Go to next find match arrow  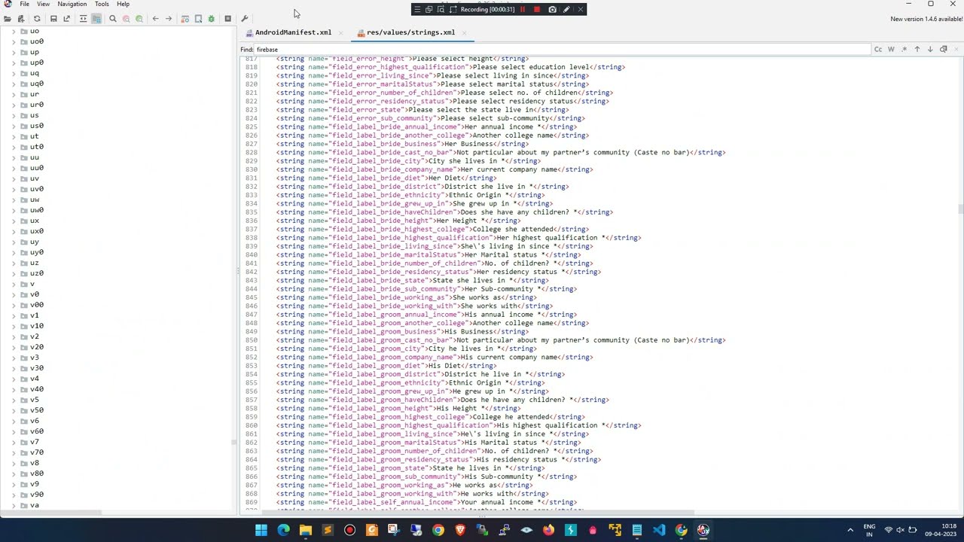(930, 50)
